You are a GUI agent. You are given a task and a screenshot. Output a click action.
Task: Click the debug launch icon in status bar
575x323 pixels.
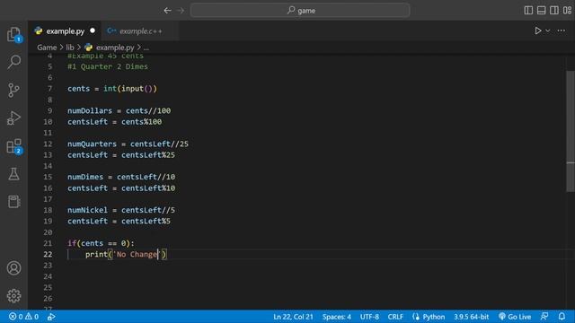click(x=51, y=317)
